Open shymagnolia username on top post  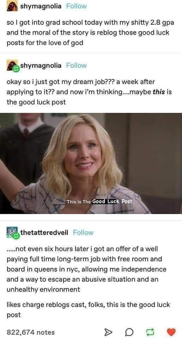coord(41,6)
